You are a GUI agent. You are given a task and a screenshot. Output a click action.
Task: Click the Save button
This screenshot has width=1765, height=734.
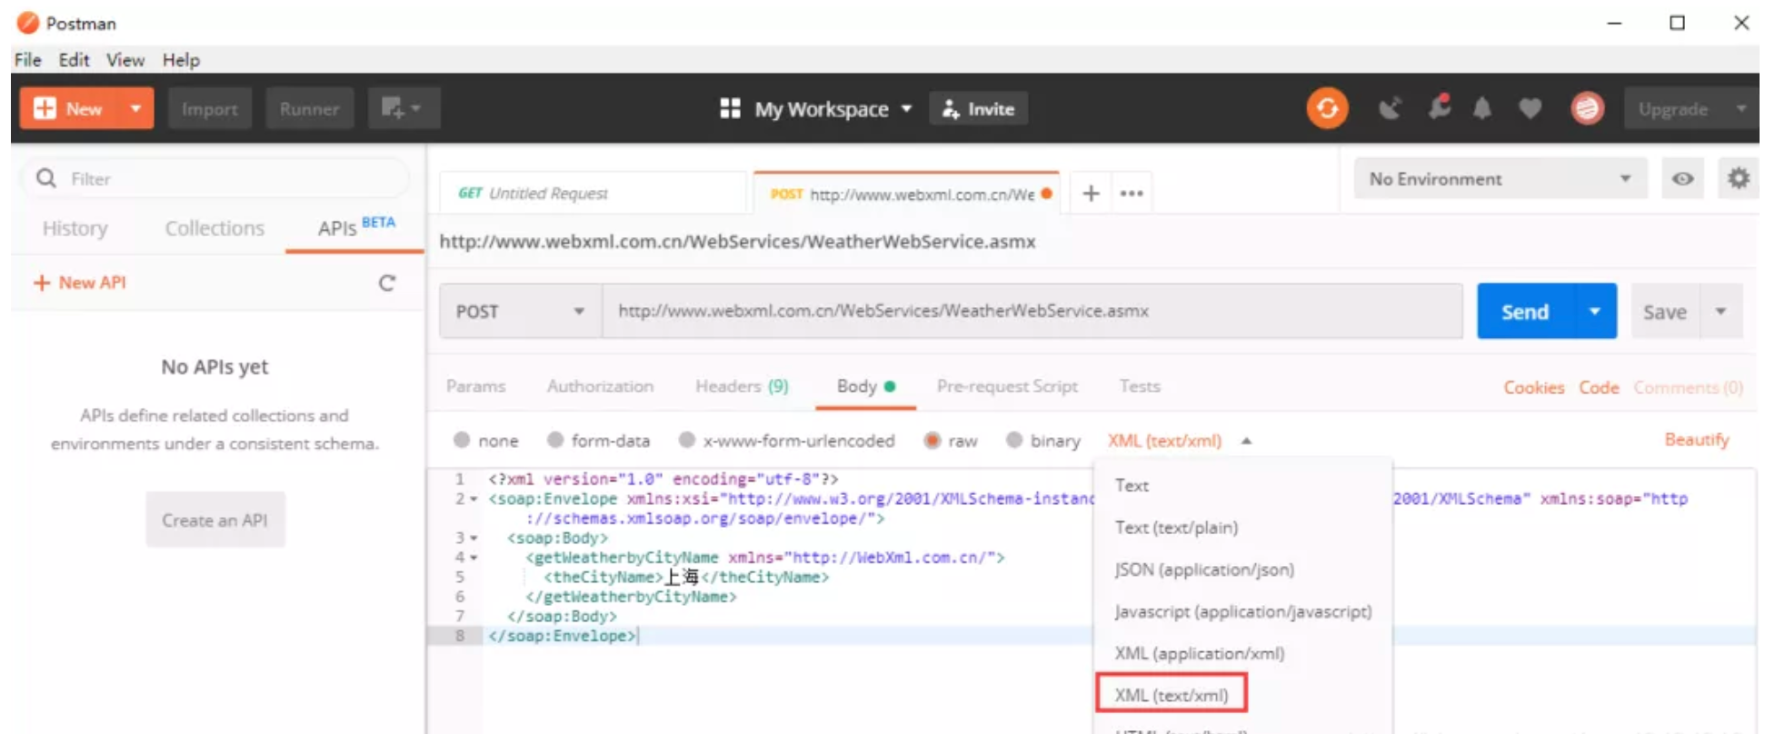click(x=1665, y=312)
